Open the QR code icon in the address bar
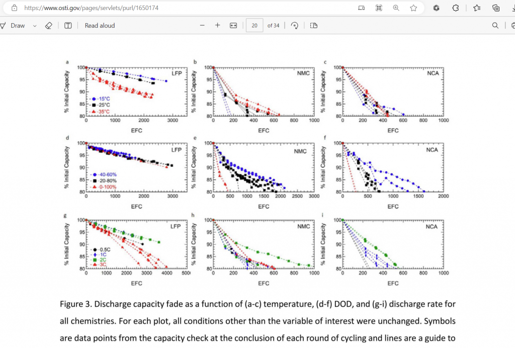 click(x=379, y=8)
